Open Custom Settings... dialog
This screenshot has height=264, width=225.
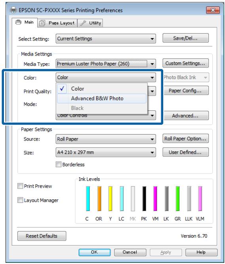[x=185, y=63]
